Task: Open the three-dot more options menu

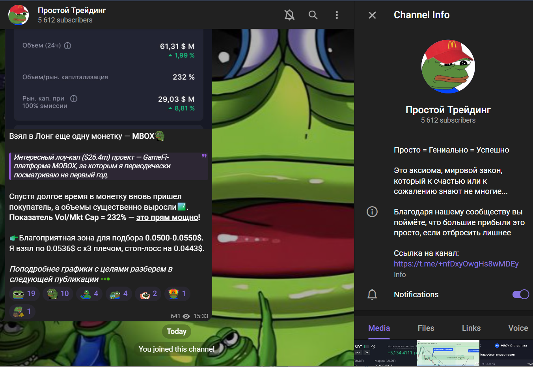Action: (x=337, y=15)
